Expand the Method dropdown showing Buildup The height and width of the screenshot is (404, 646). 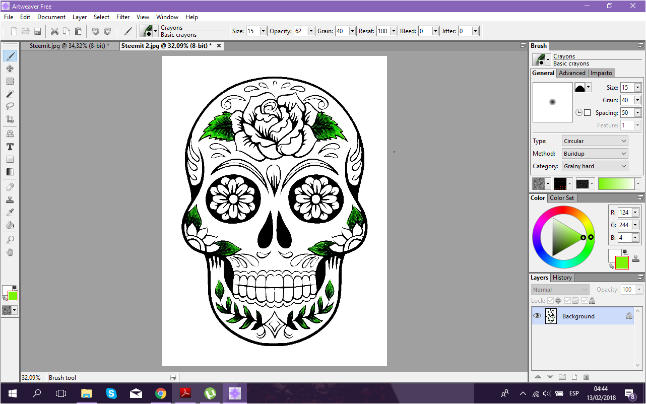tap(595, 154)
